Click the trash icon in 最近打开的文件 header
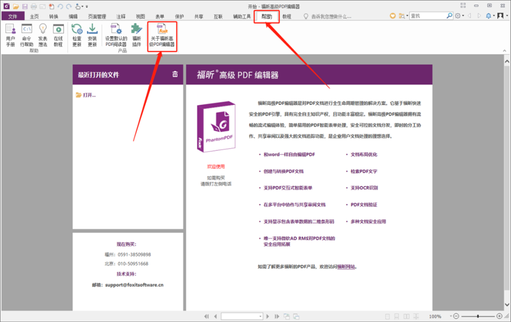Screen dimensions: 511x322 (175, 74)
